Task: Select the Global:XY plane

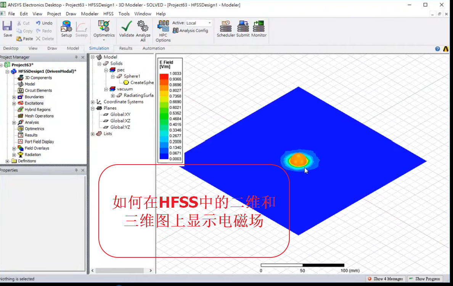Action: click(x=120, y=115)
